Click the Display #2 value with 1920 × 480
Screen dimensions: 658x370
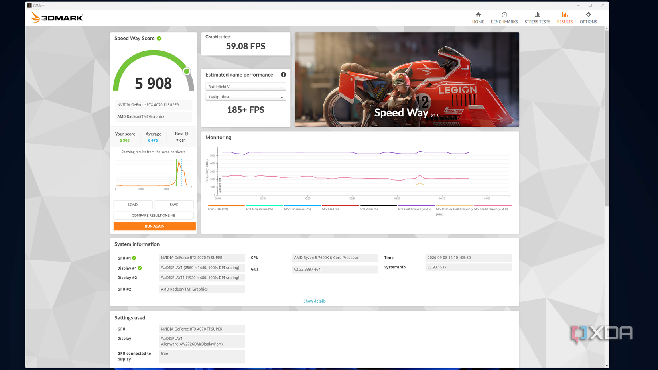tap(202, 277)
